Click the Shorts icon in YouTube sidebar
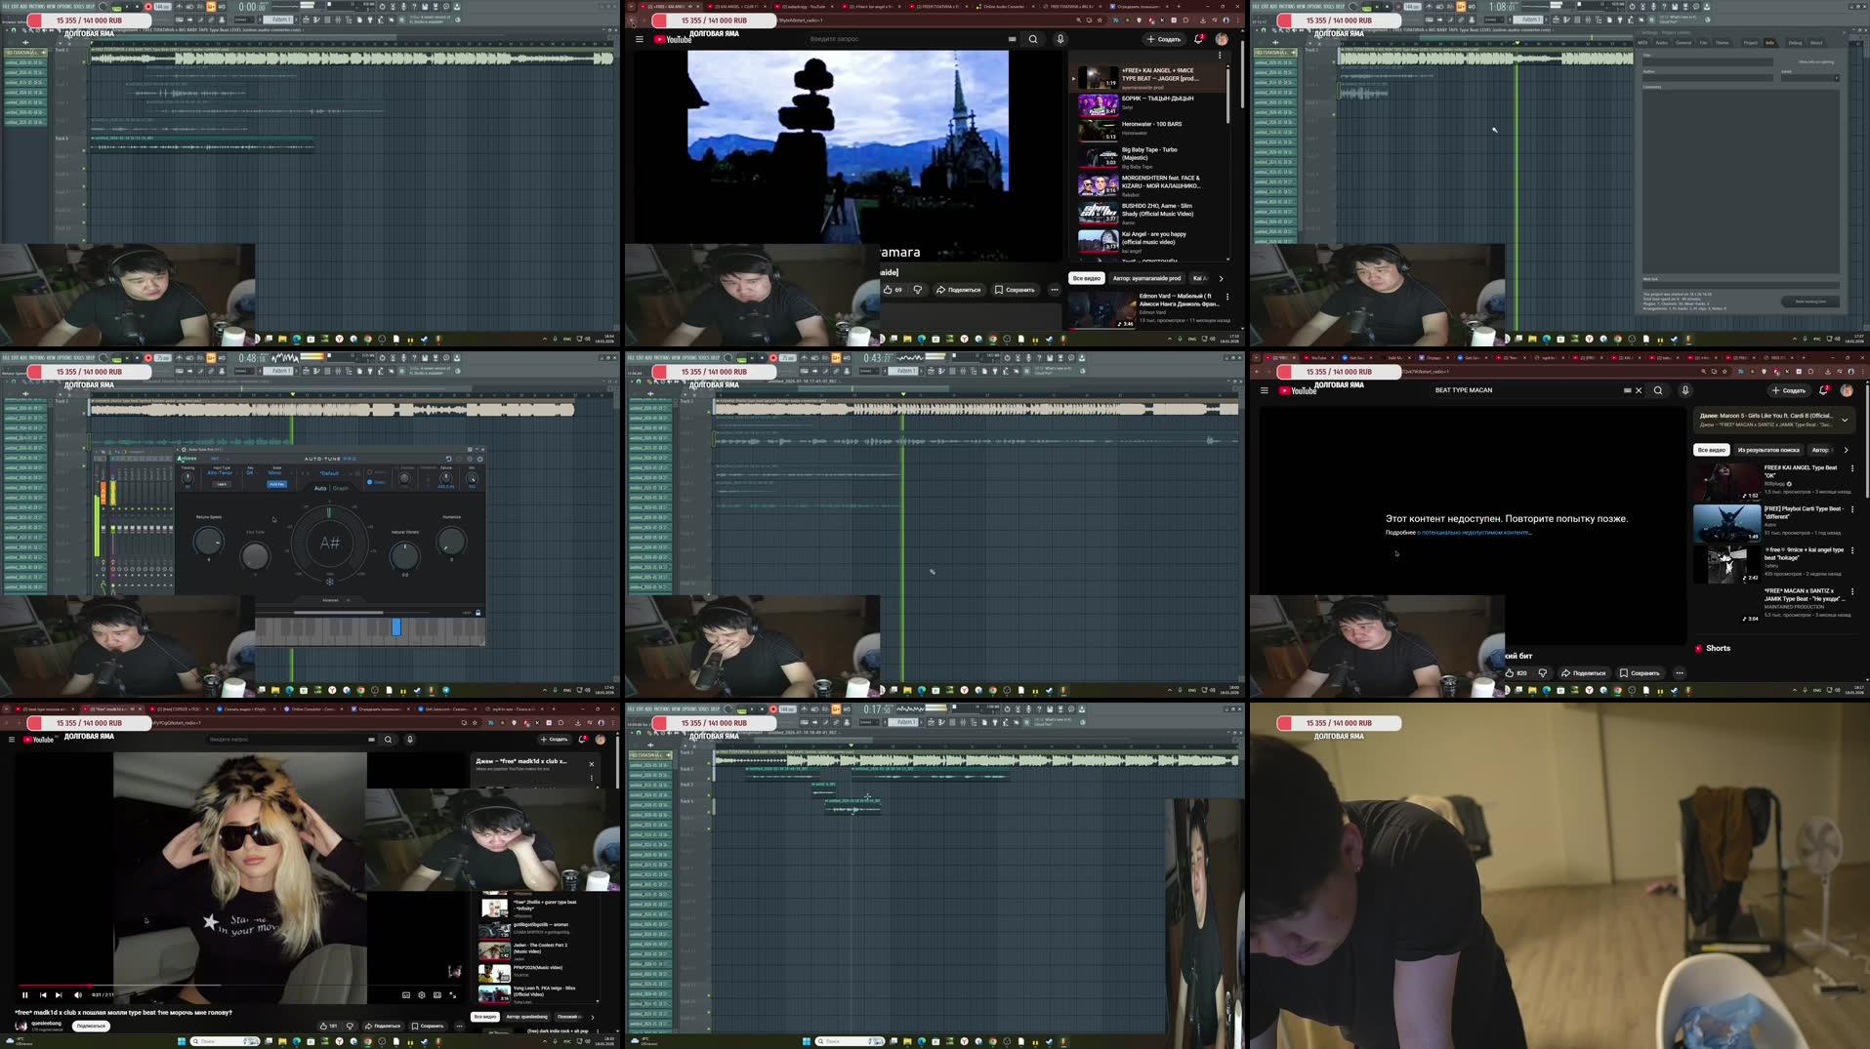1870x1049 pixels. coord(1699,648)
